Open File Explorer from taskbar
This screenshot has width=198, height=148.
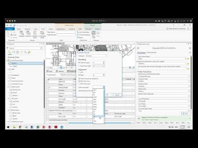pyautogui.click(x=14, y=127)
